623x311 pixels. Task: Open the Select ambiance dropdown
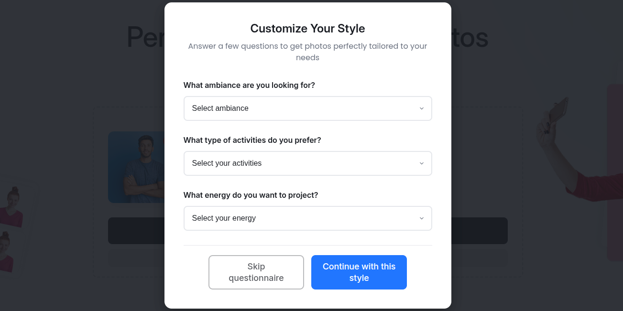click(307, 108)
